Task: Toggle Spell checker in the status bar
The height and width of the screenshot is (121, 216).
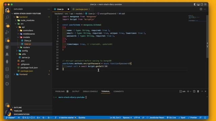Action: tap(182, 118)
